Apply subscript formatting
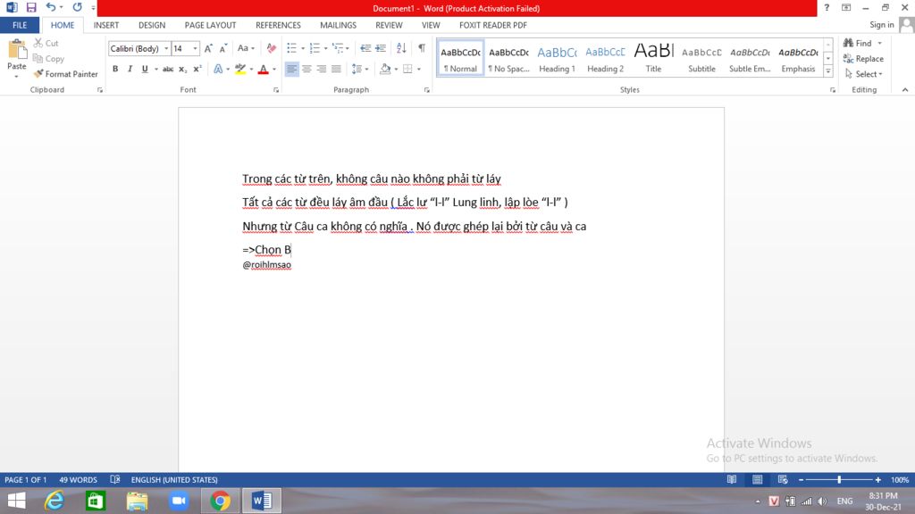Image resolution: width=915 pixels, height=514 pixels. [182, 69]
